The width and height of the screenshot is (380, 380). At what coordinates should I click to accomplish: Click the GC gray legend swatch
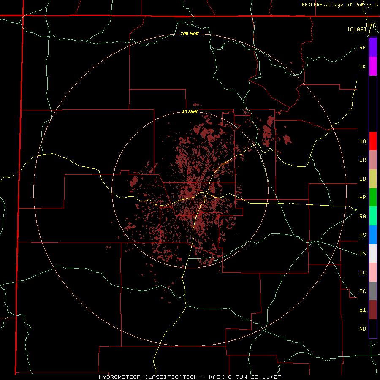click(373, 291)
